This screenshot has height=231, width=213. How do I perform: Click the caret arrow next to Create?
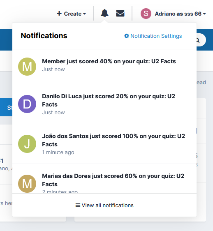coord(84,14)
